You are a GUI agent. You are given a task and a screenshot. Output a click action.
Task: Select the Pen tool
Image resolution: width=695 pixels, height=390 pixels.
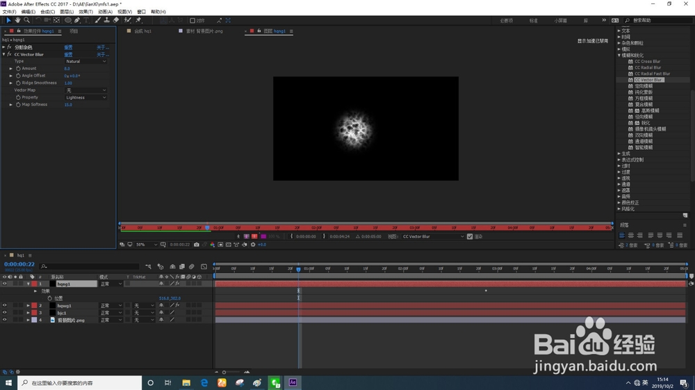pyautogui.click(x=78, y=20)
